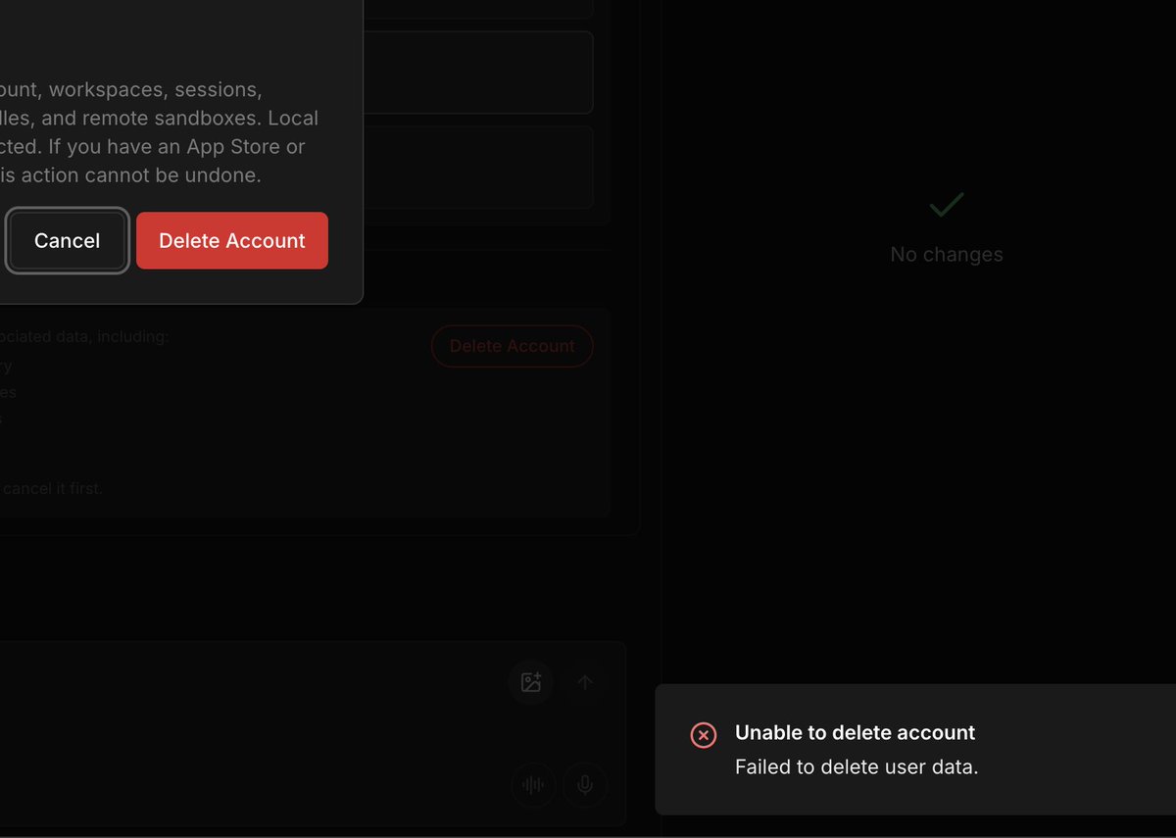Click the dimmed outlined Delete Account button

(512, 346)
